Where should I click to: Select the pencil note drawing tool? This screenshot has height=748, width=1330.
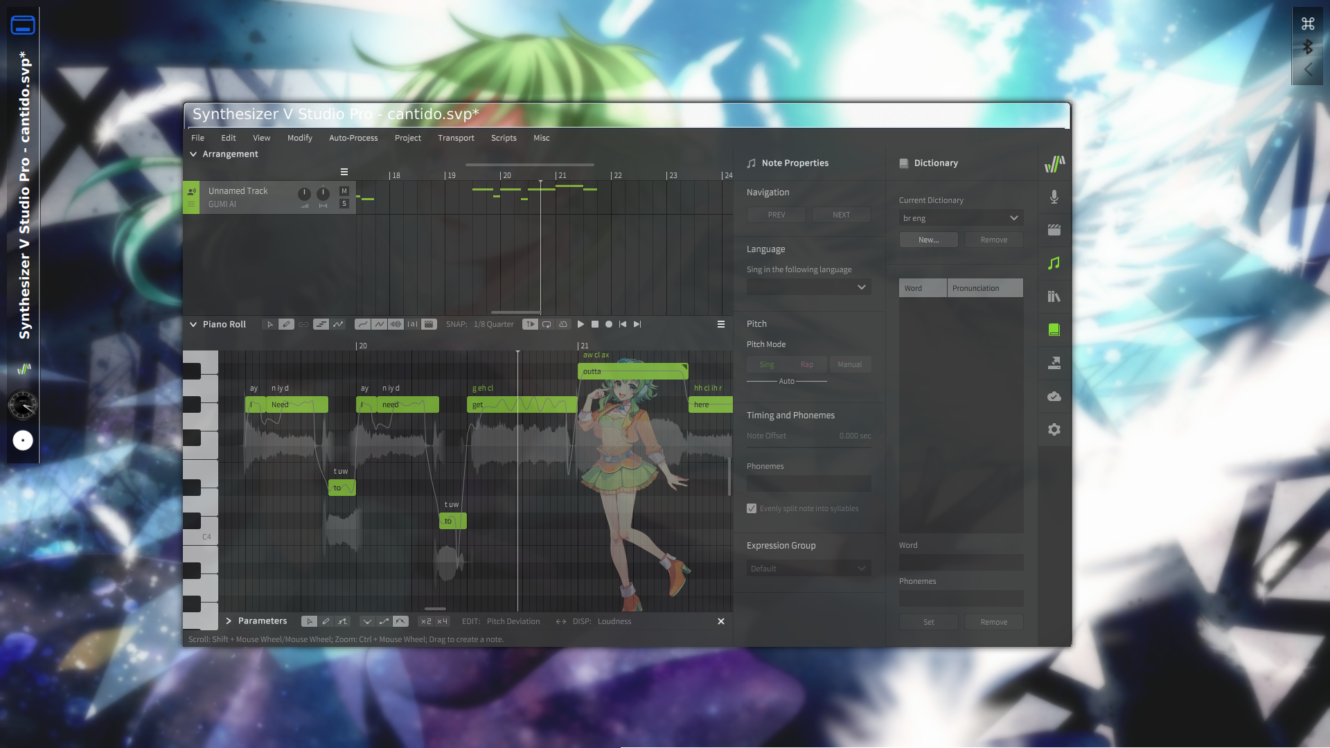tap(286, 324)
